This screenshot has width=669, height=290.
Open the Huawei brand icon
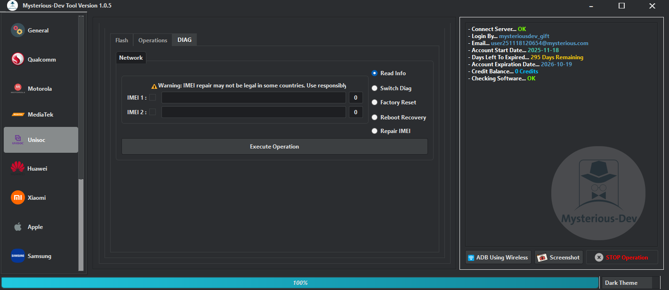click(17, 168)
